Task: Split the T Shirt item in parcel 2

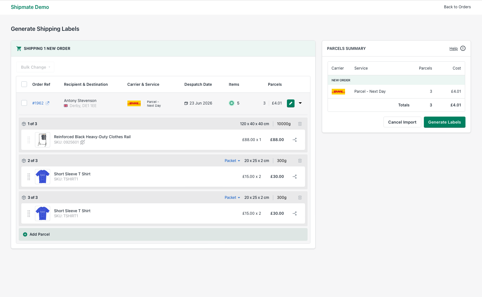Action: [x=295, y=177]
